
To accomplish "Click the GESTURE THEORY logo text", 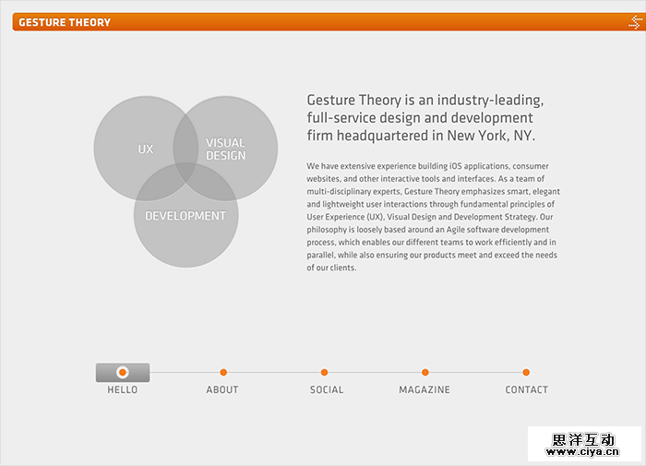I will 65,22.
